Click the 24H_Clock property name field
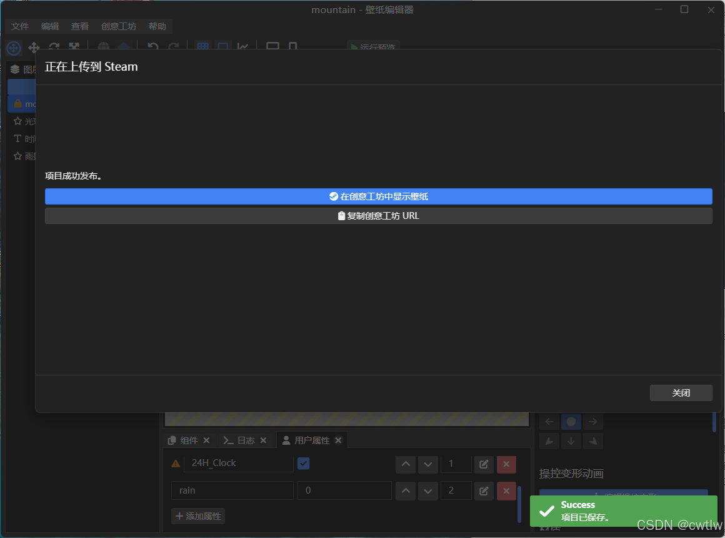Viewport: 725px width, 538px height. click(x=239, y=464)
